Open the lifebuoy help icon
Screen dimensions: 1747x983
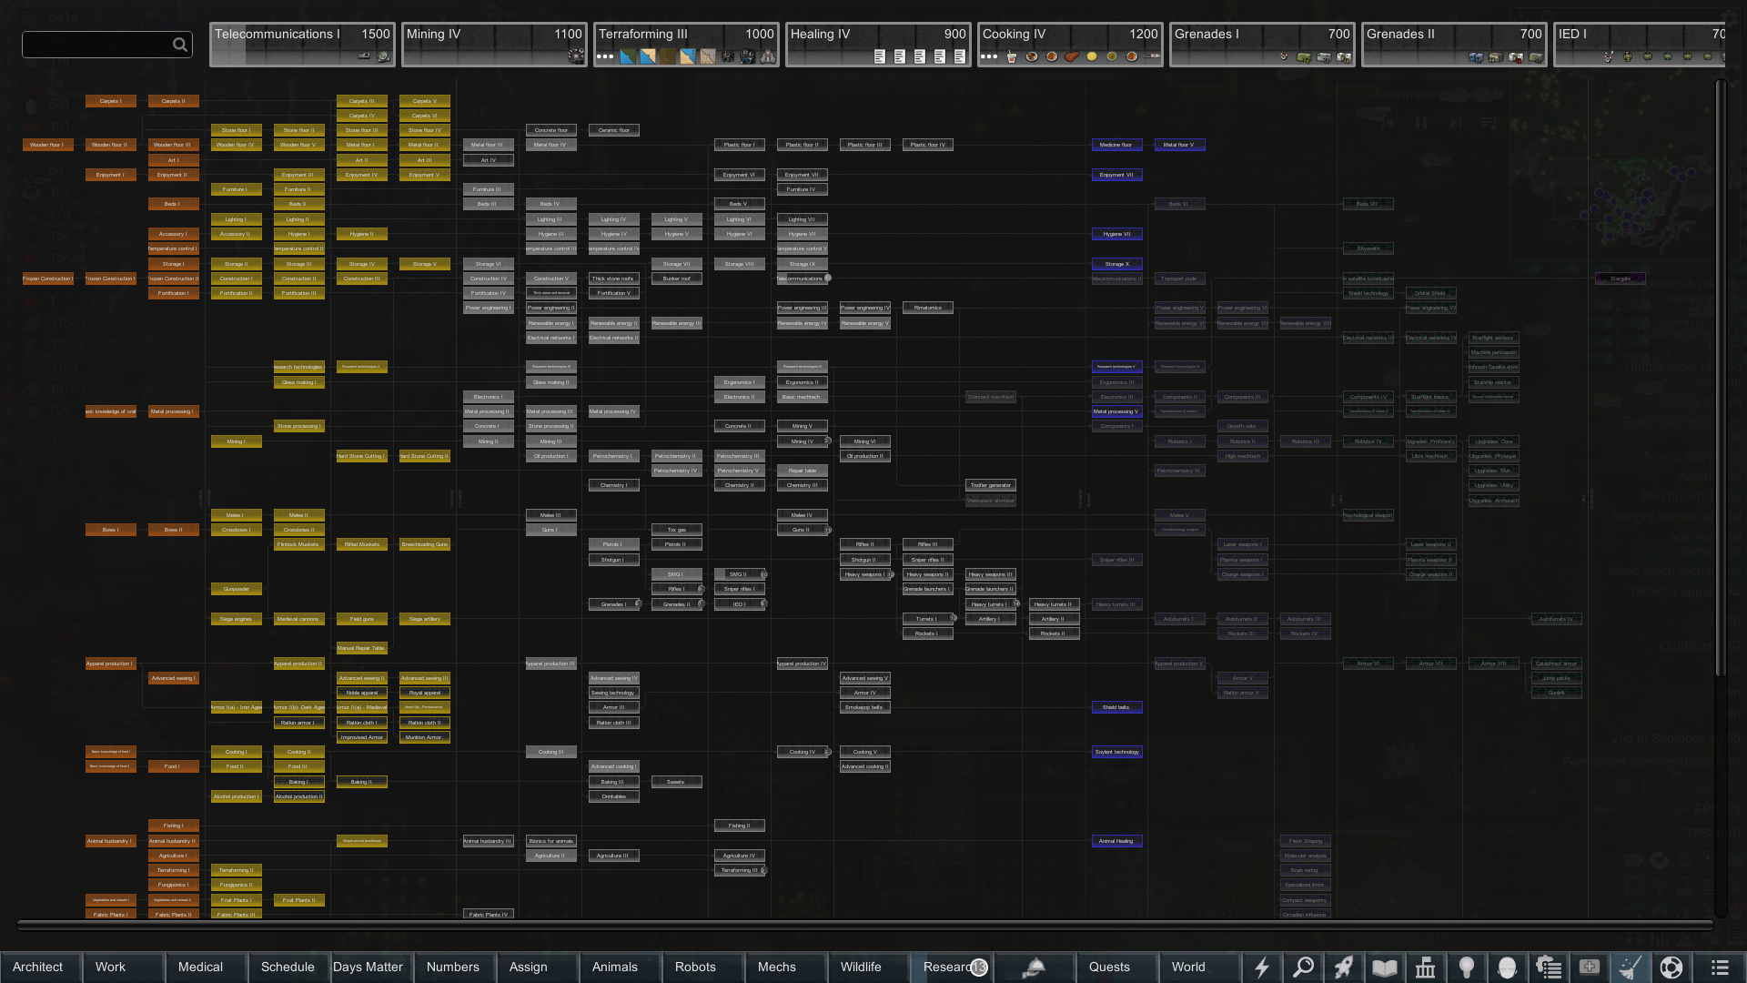[x=1671, y=968]
